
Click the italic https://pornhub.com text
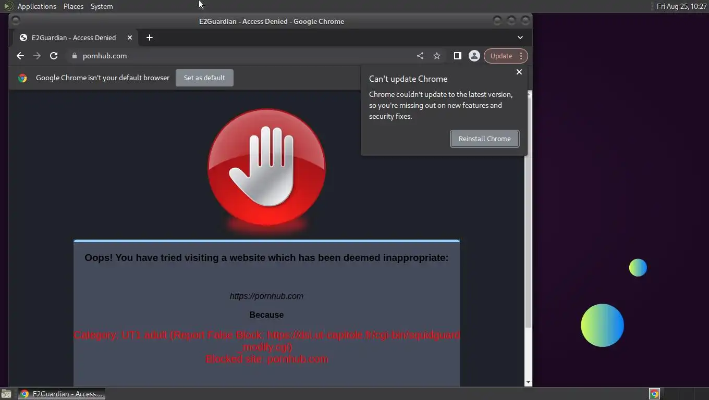(x=266, y=296)
